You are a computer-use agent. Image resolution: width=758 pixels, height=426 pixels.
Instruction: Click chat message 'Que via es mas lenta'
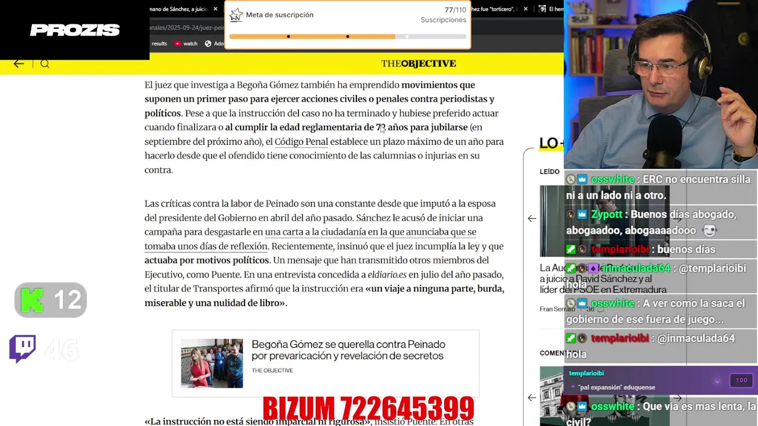(660, 414)
